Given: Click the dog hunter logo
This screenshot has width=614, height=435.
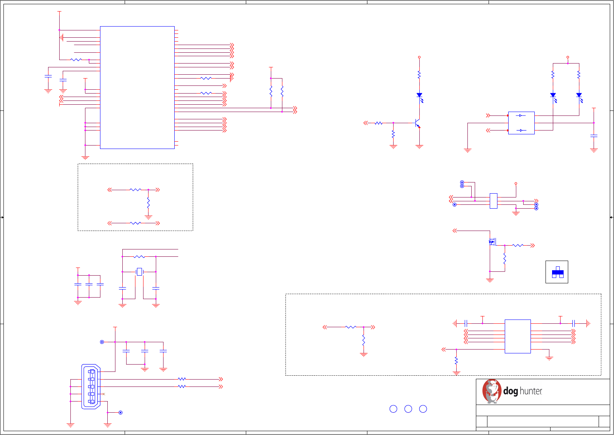Looking at the screenshot, I should (512, 391).
